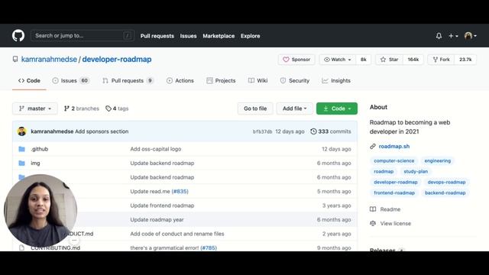Viewport: 489px width, 275px height.
Task: Open the Insights tab
Action: (336, 80)
